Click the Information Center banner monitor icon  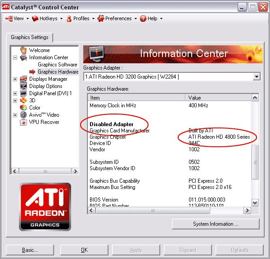pyautogui.click(x=97, y=54)
